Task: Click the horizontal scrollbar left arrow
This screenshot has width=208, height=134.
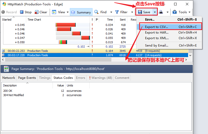Action: click(x=3, y=60)
